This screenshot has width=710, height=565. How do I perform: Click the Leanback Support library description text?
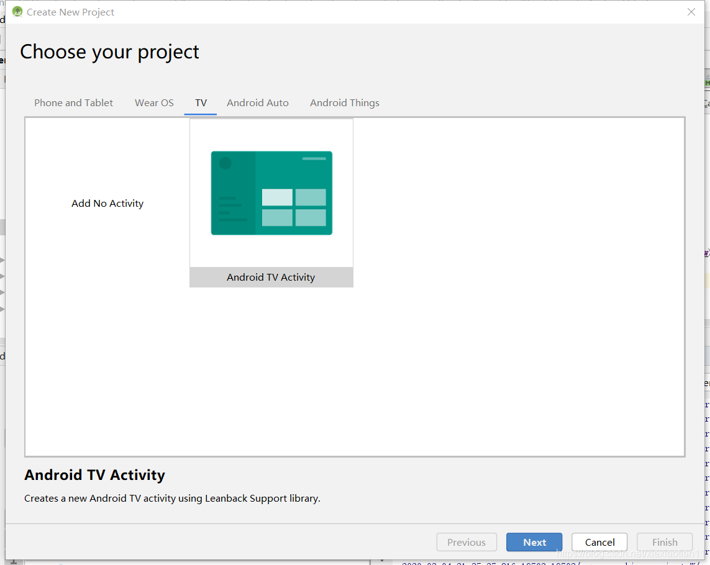pyautogui.click(x=172, y=498)
